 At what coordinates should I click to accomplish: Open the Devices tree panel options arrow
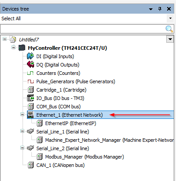(151, 9)
